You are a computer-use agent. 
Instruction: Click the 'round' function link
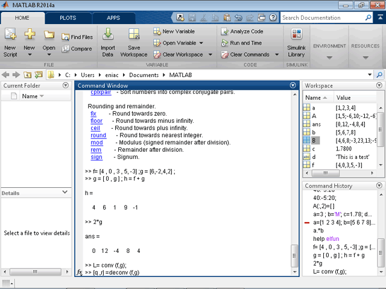coord(98,135)
